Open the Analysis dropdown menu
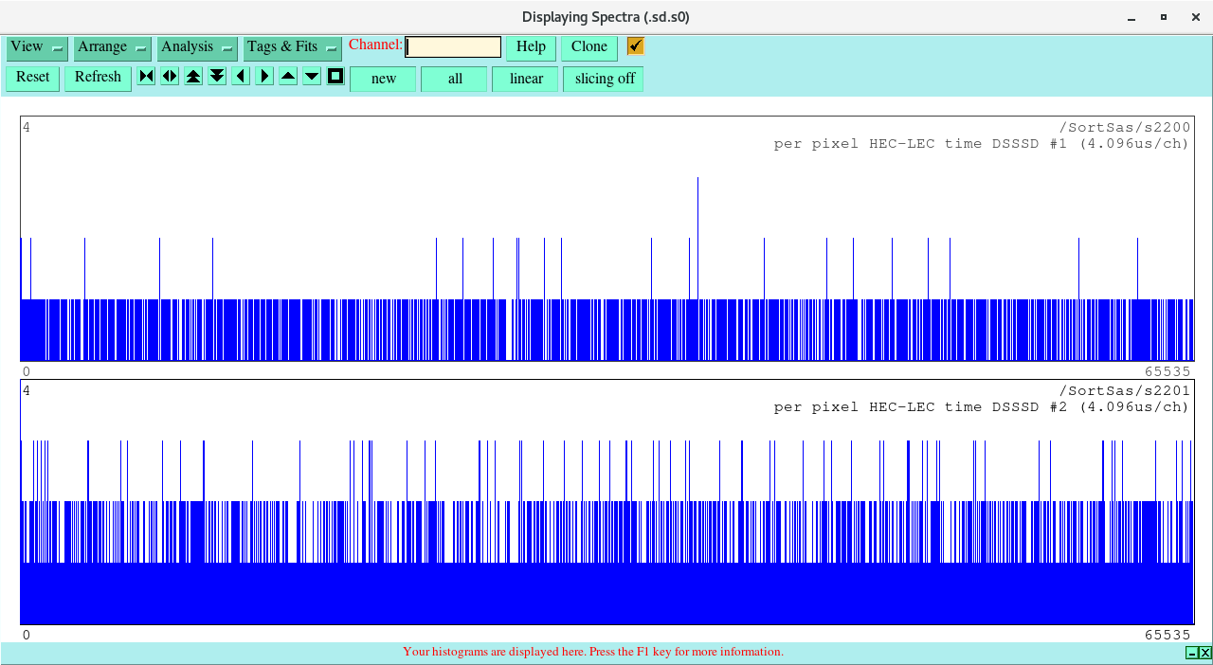Viewport: 1213px width, 665px height. (x=196, y=47)
